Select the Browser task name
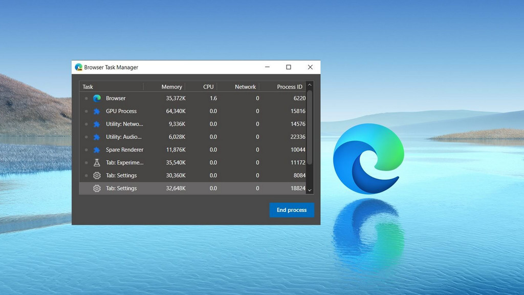 pos(116,98)
